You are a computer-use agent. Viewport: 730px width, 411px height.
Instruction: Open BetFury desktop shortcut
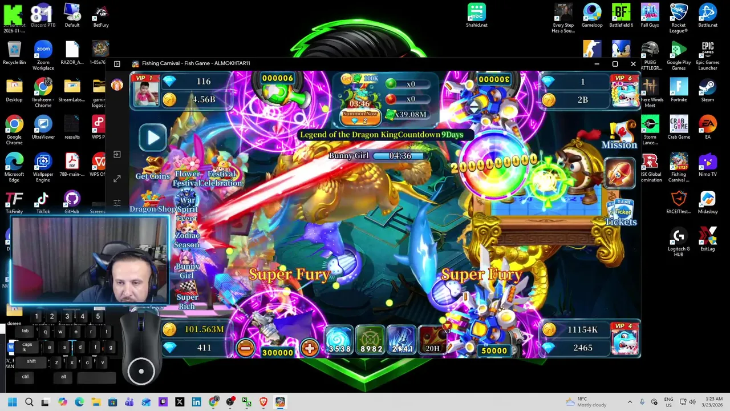101,15
